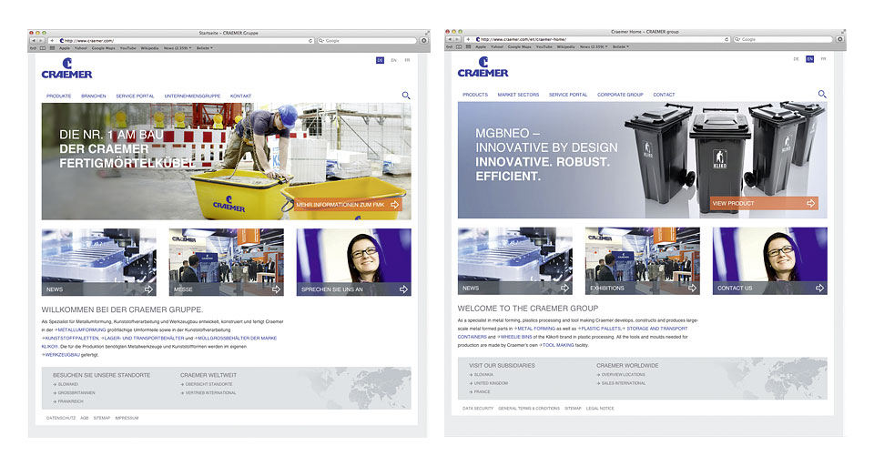The height and width of the screenshot is (466, 874).
Task: Open the BRANCHEN menu
Action: 94,96
